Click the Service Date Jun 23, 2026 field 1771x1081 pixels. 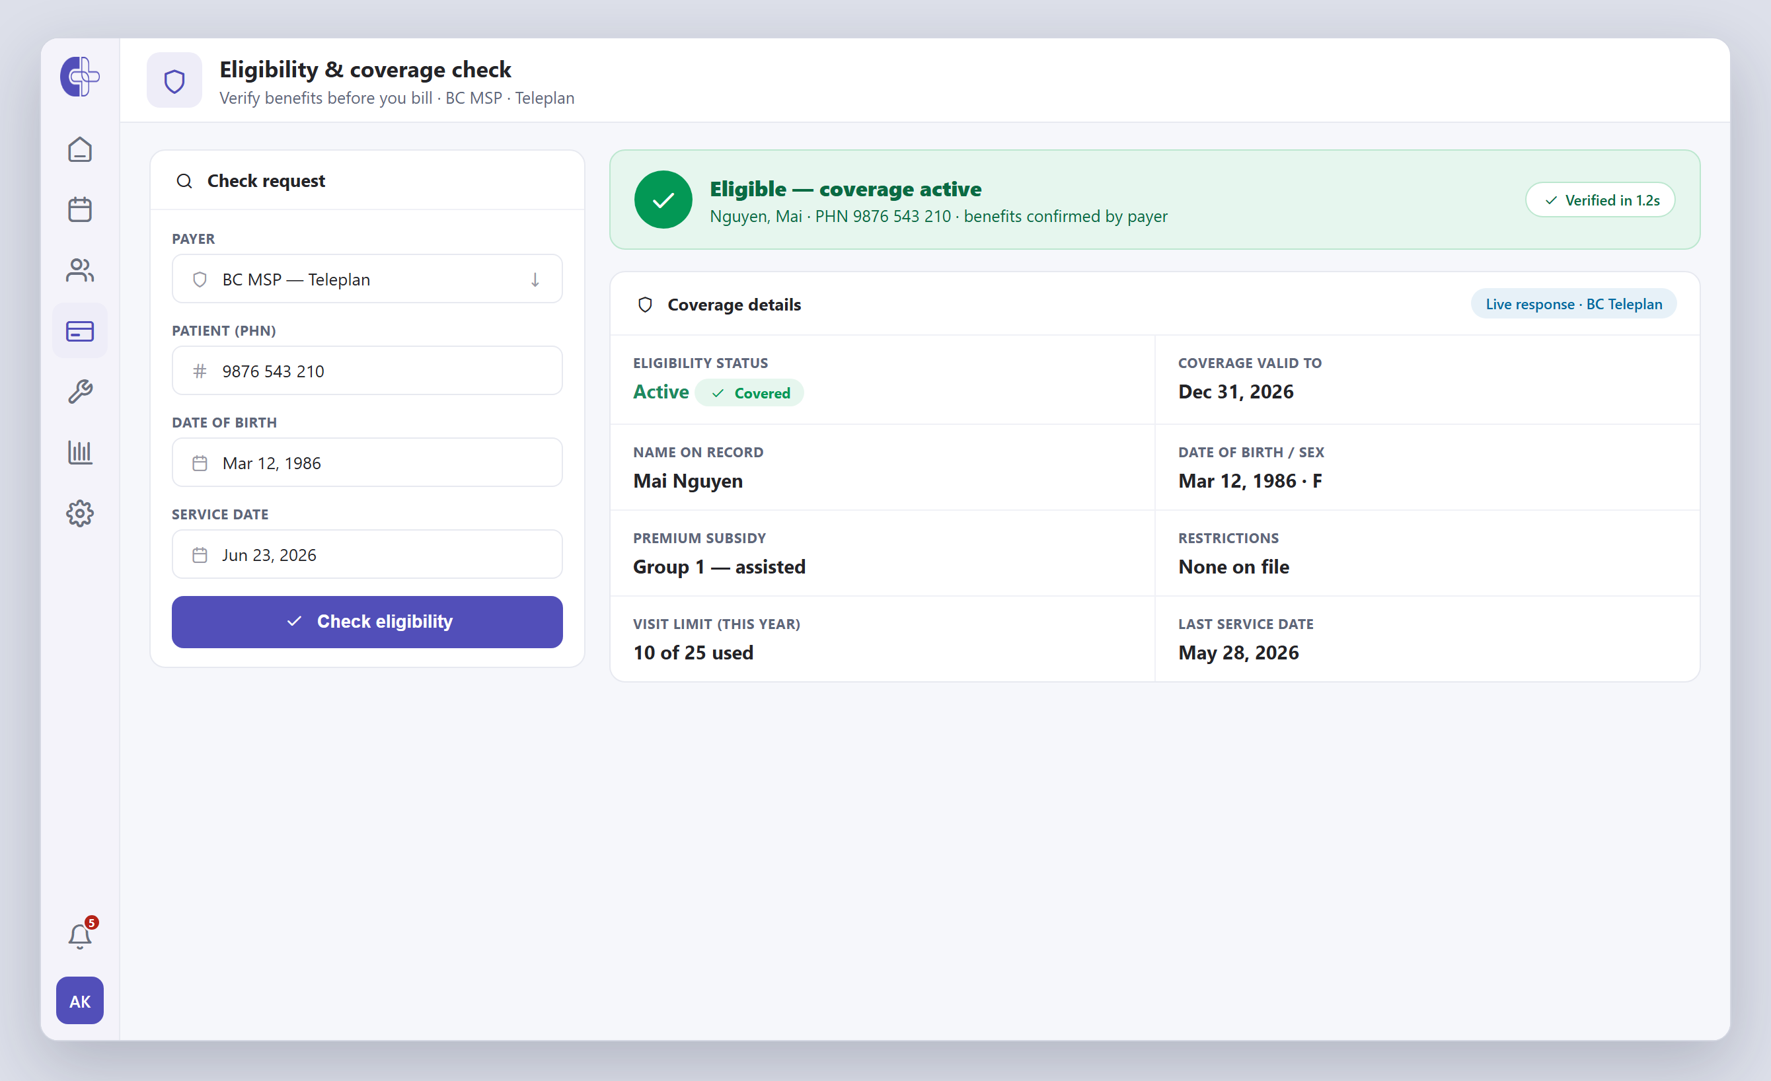click(x=367, y=555)
